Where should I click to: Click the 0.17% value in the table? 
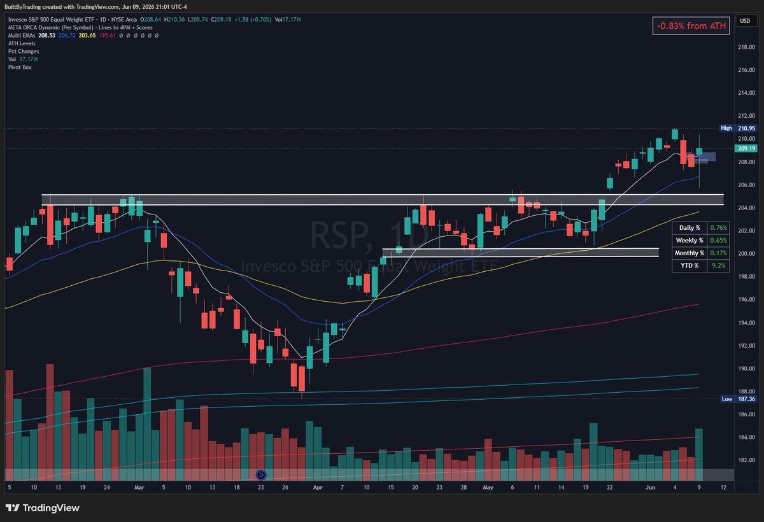coord(719,253)
